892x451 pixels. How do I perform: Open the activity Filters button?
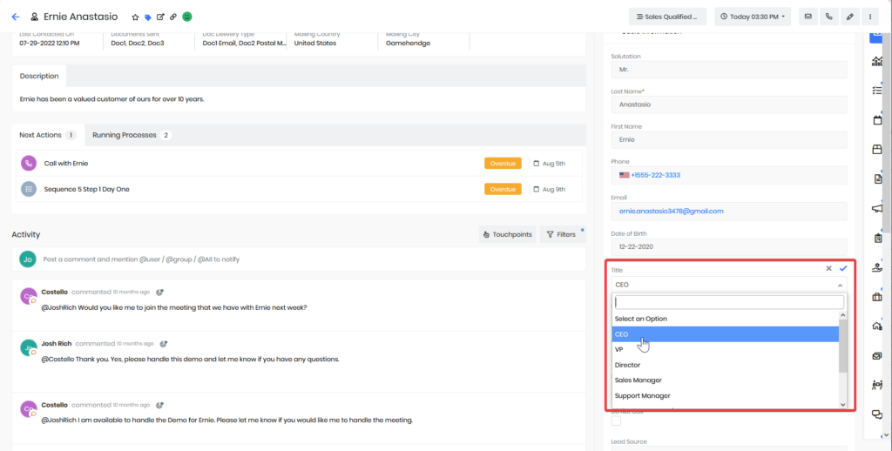(561, 234)
